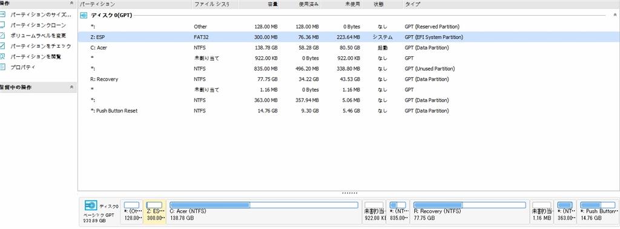Image resolution: width=620 pixels, height=229 pixels.
Task: Sort by 未使用 column header
Action: click(341, 4)
